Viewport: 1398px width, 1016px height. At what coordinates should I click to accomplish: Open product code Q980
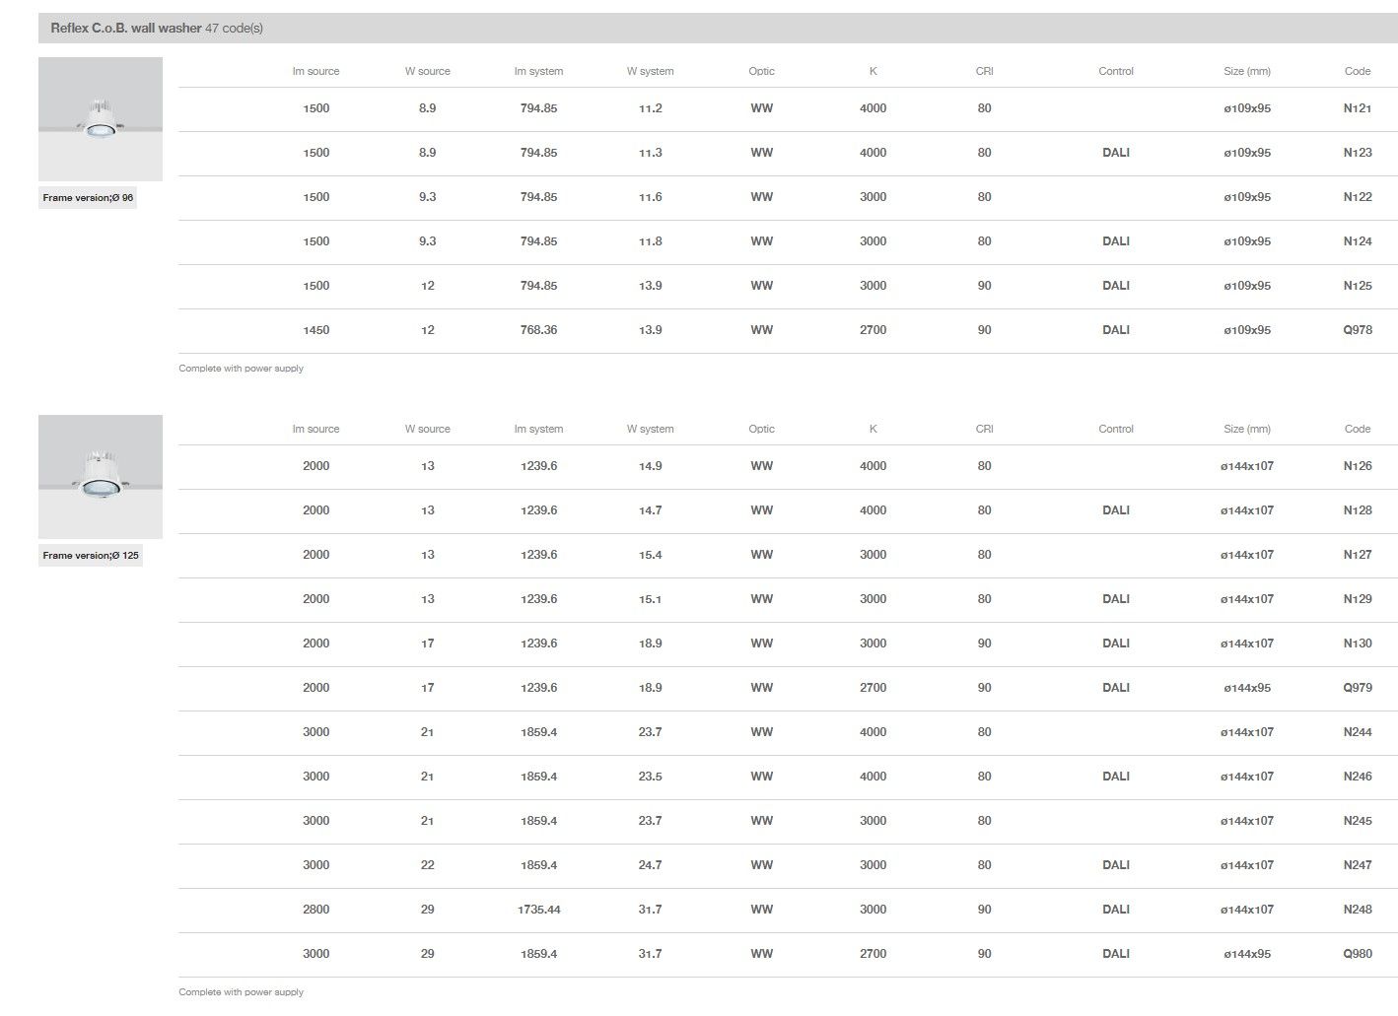pyautogui.click(x=1357, y=954)
